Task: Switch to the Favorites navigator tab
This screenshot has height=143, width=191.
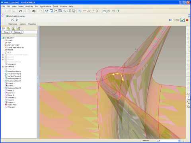Action: coord(14,28)
